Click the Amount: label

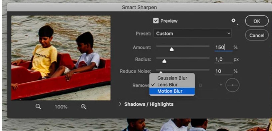coord(142,48)
